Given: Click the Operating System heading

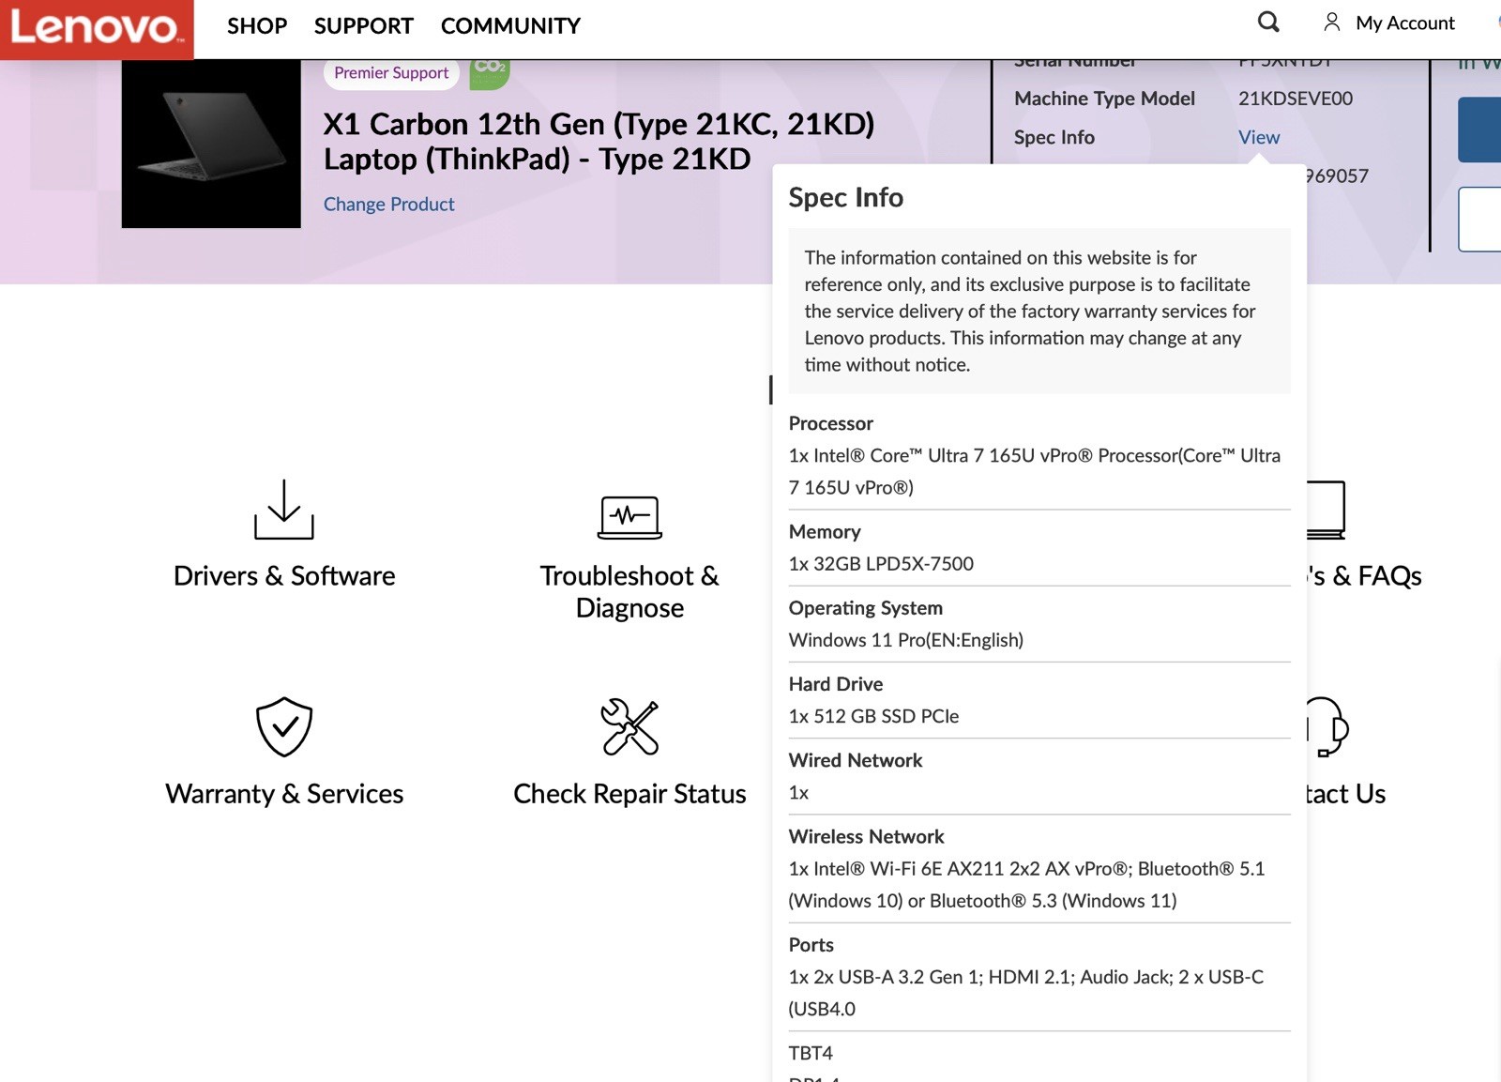Looking at the screenshot, I should (x=865, y=607).
